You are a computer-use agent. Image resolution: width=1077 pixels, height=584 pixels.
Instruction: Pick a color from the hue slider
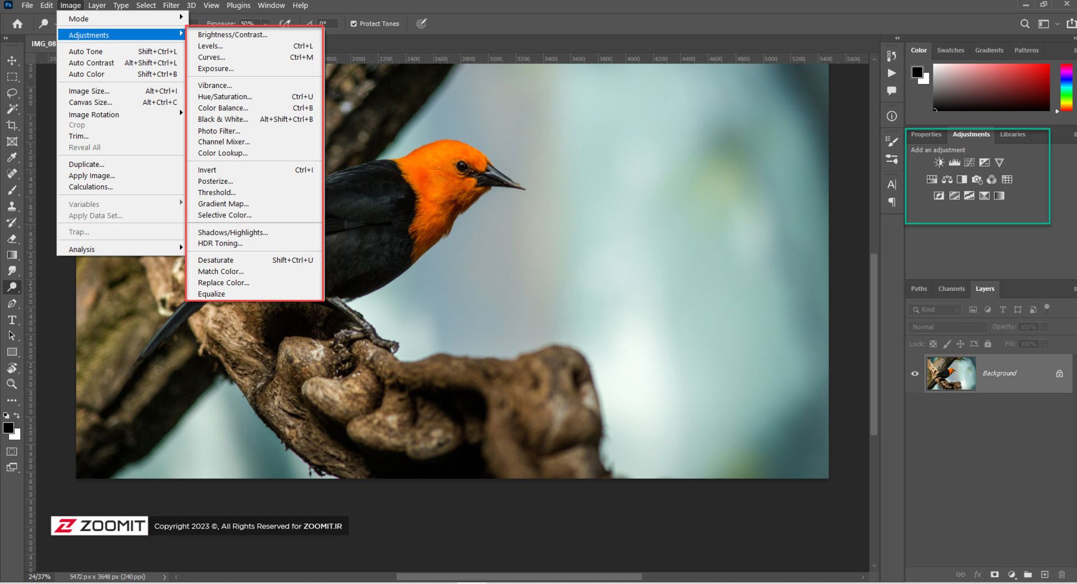coord(1066,87)
